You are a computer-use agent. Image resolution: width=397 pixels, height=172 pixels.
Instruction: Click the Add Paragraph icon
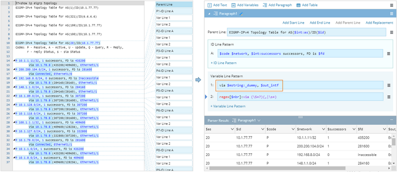(x=265, y=5)
